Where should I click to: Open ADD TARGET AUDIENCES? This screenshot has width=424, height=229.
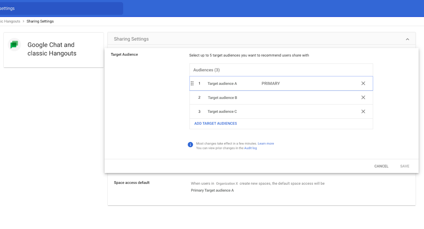point(216,124)
